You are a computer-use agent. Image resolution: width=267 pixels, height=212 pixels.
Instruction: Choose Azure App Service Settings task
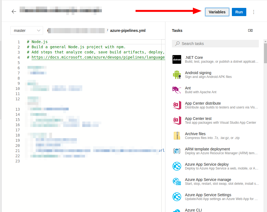click(x=208, y=195)
